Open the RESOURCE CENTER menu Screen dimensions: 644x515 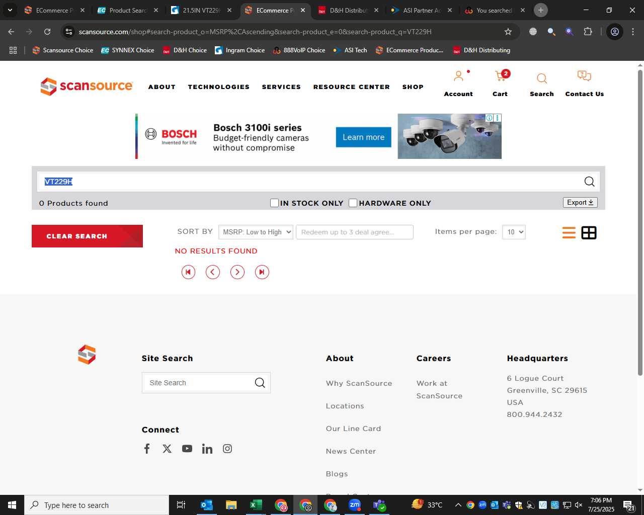(352, 87)
